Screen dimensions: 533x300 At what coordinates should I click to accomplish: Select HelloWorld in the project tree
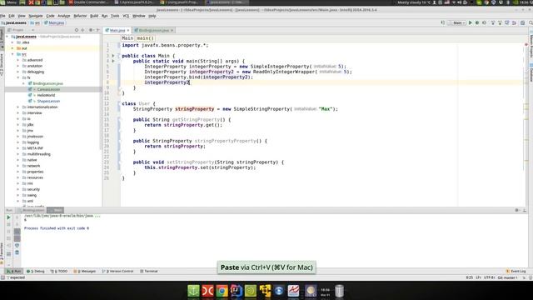pyautogui.click(x=46, y=95)
